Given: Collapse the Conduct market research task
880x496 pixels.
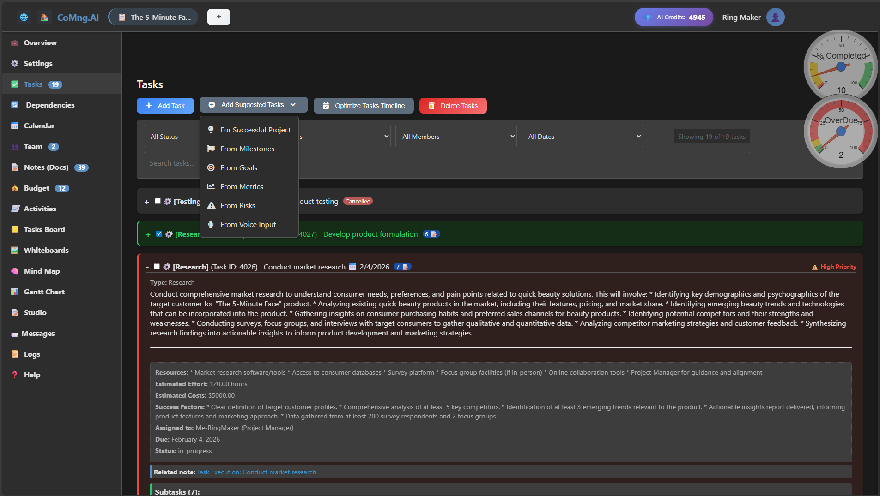Looking at the screenshot, I should 147,267.
